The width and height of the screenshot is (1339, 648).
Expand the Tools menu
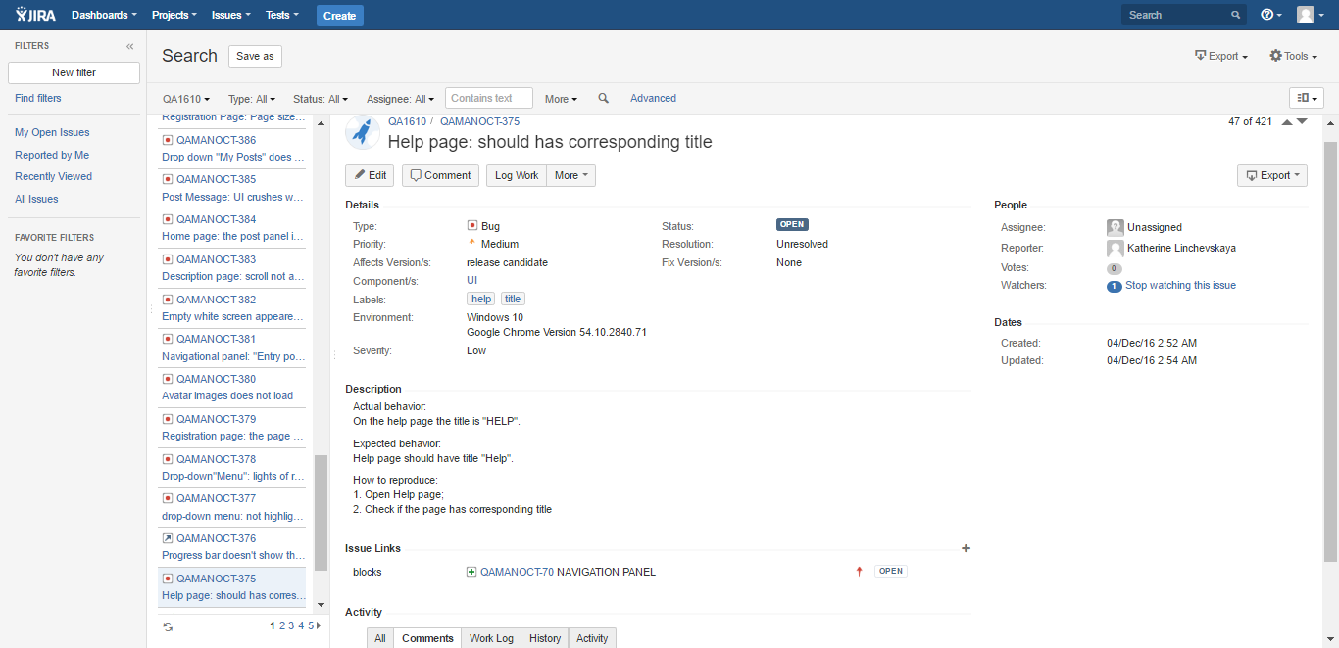(x=1292, y=56)
